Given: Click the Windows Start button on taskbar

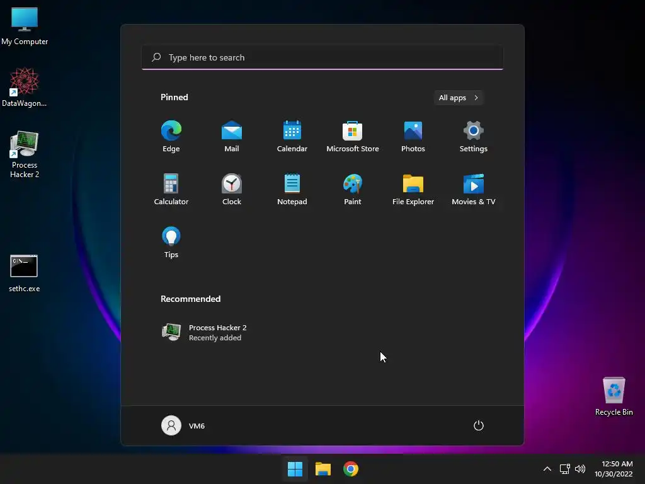Looking at the screenshot, I should 295,469.
